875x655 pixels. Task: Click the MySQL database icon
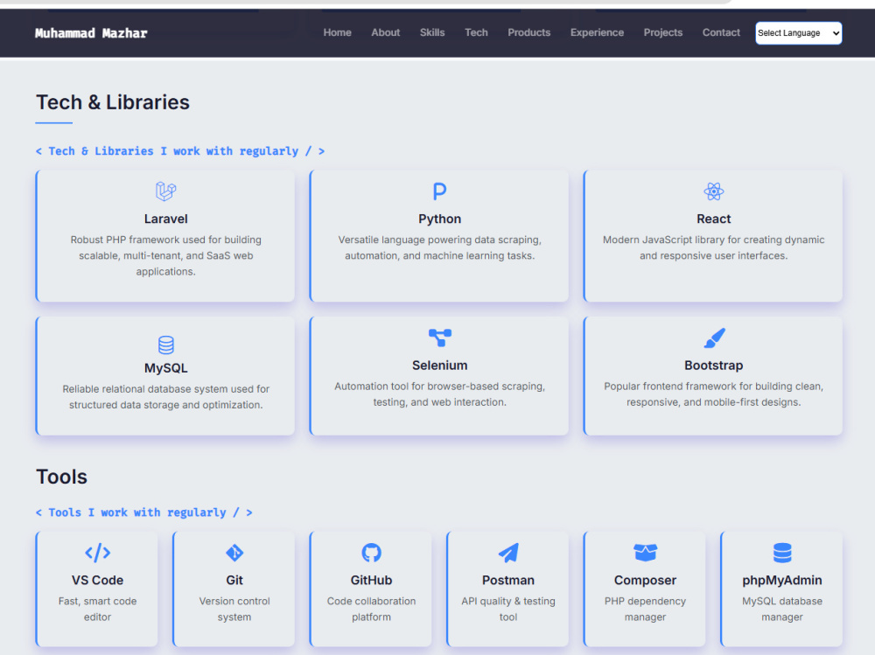pyautogui.click(x=165, y=345)
